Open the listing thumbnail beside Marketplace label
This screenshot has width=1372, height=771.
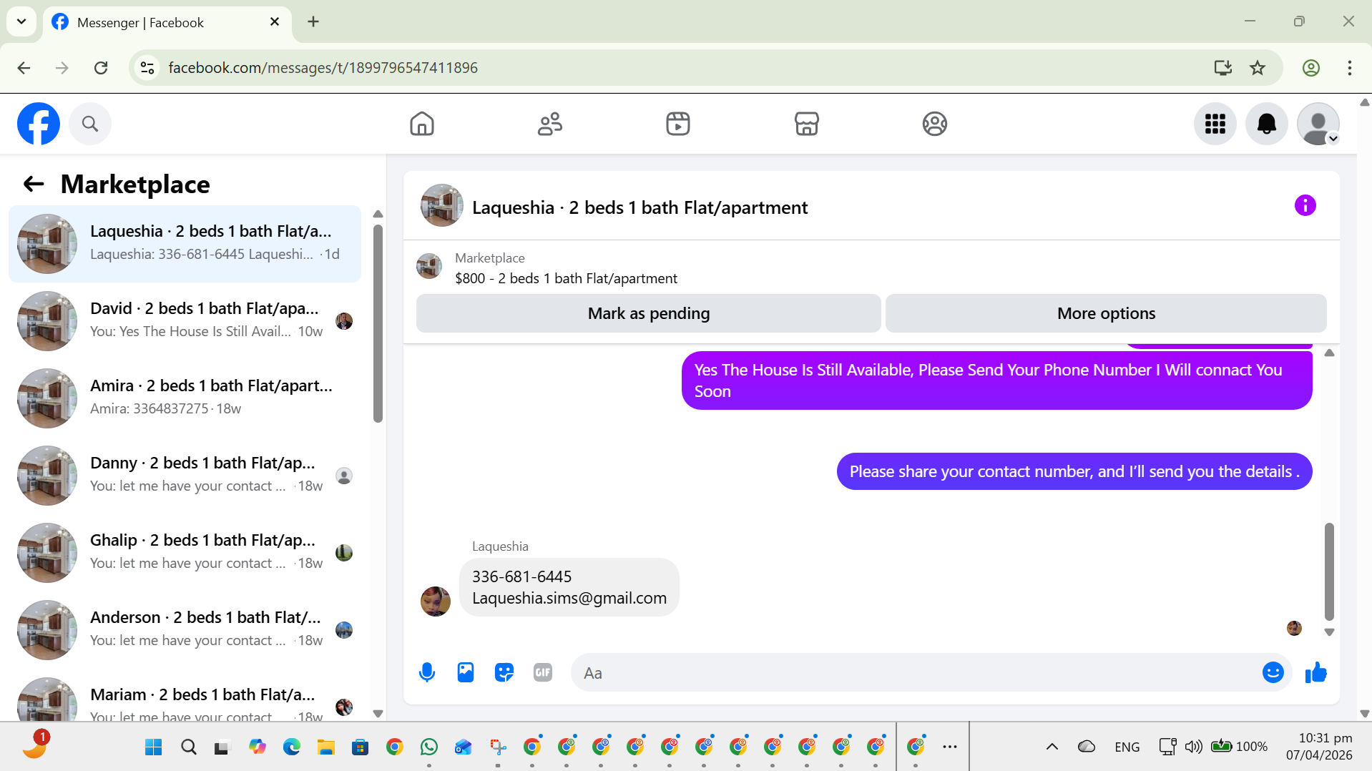pos(429,266)
